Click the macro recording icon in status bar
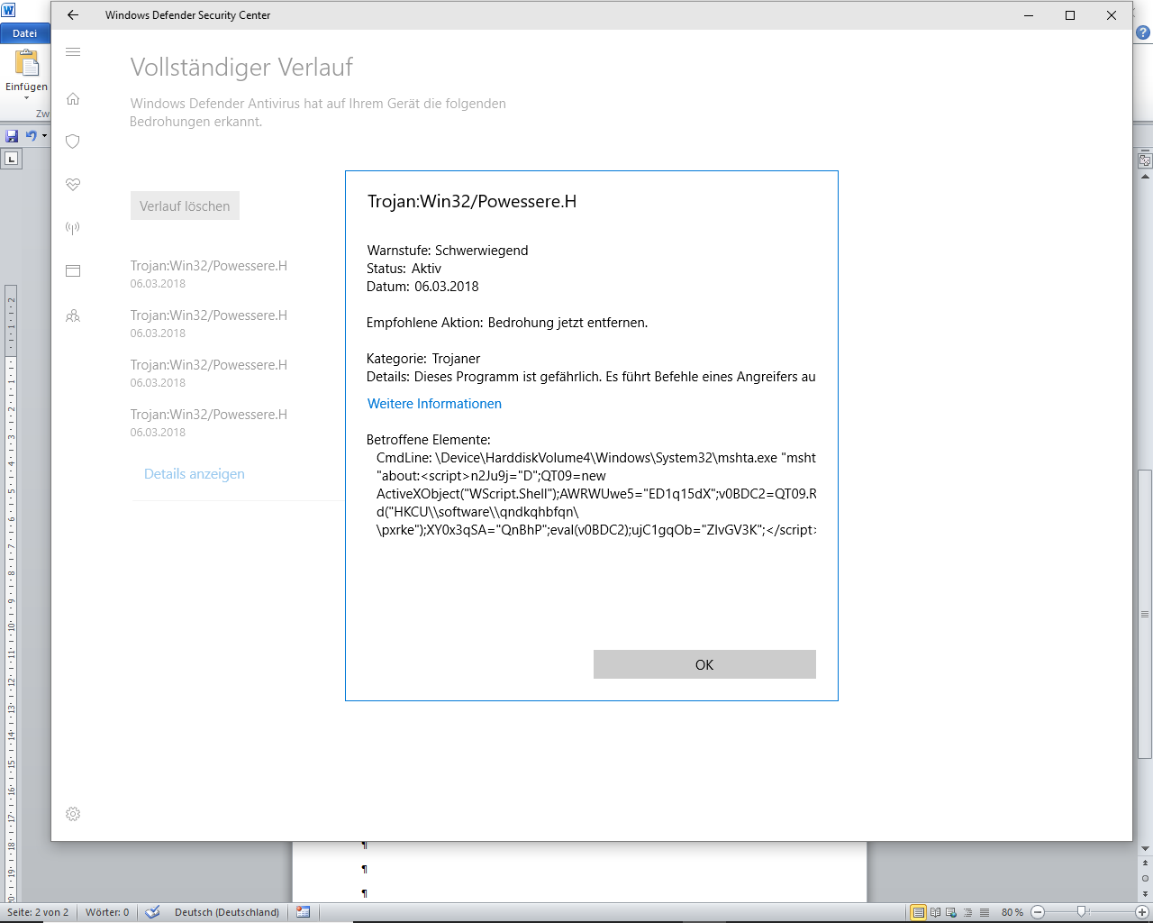1153x923 pixels. click(304, 912)
